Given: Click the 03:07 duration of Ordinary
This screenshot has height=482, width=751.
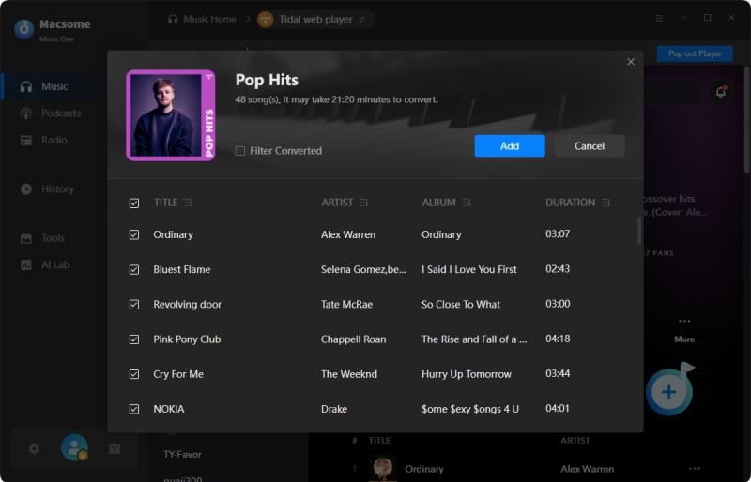Looking at the screenshot, I should [558, 234].
